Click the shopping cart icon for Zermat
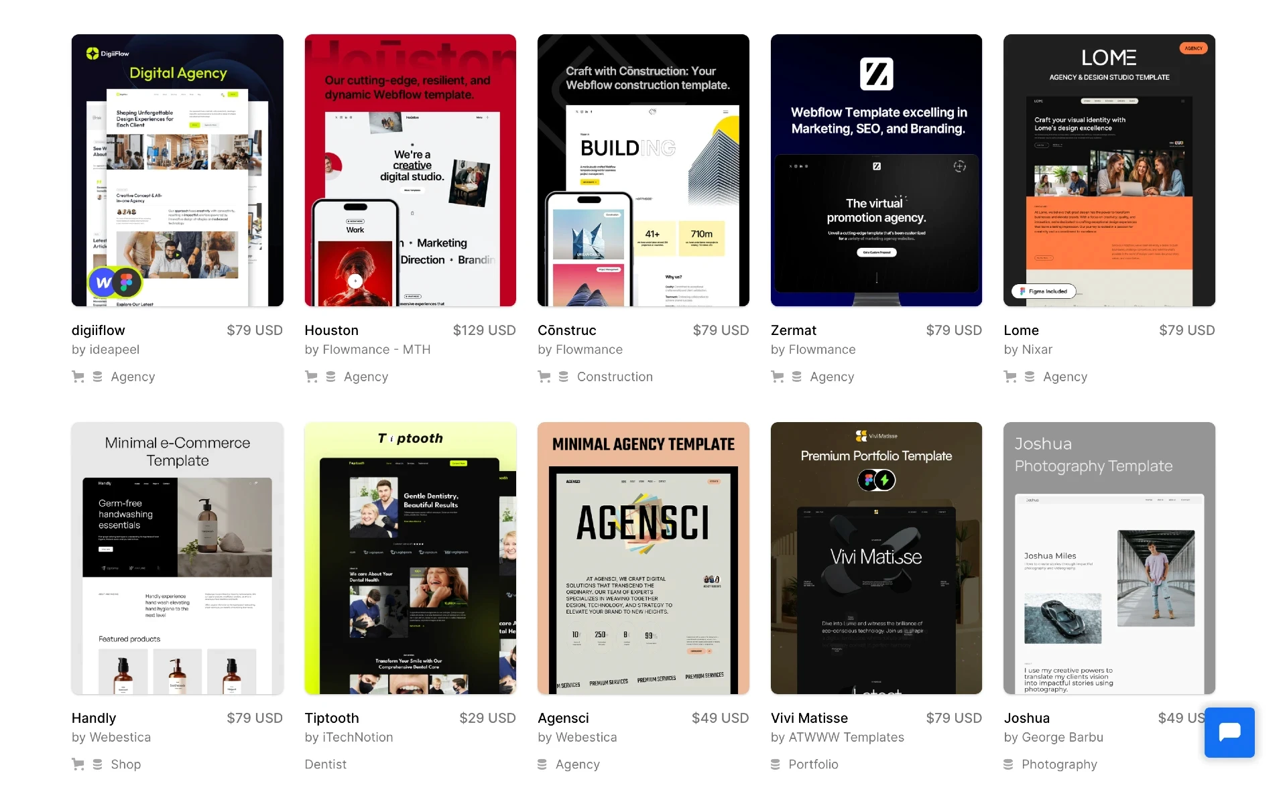Viewport: 1287px width, 804px height. [778, 376]
